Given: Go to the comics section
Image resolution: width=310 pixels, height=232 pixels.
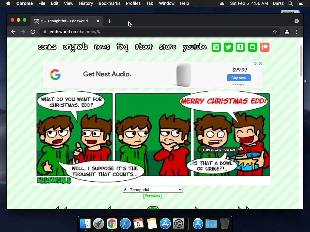Looking at the screenshot, I should pos(47,47).
